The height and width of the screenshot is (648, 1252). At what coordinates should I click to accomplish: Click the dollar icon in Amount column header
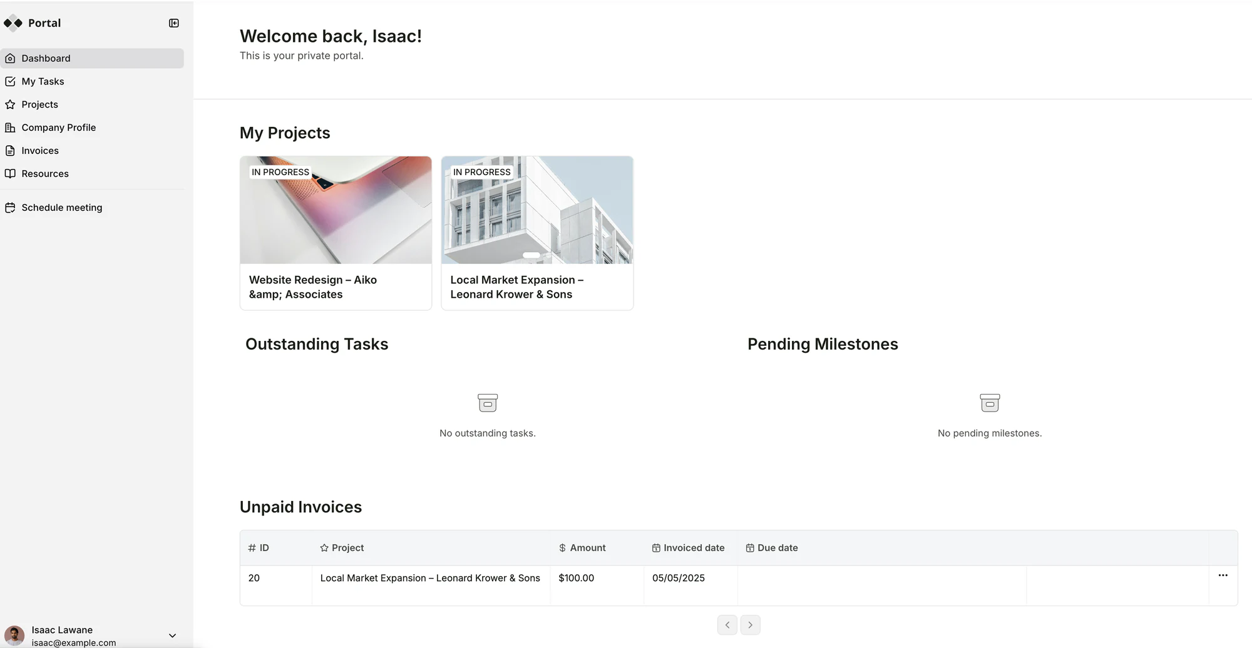coord(562,548)
